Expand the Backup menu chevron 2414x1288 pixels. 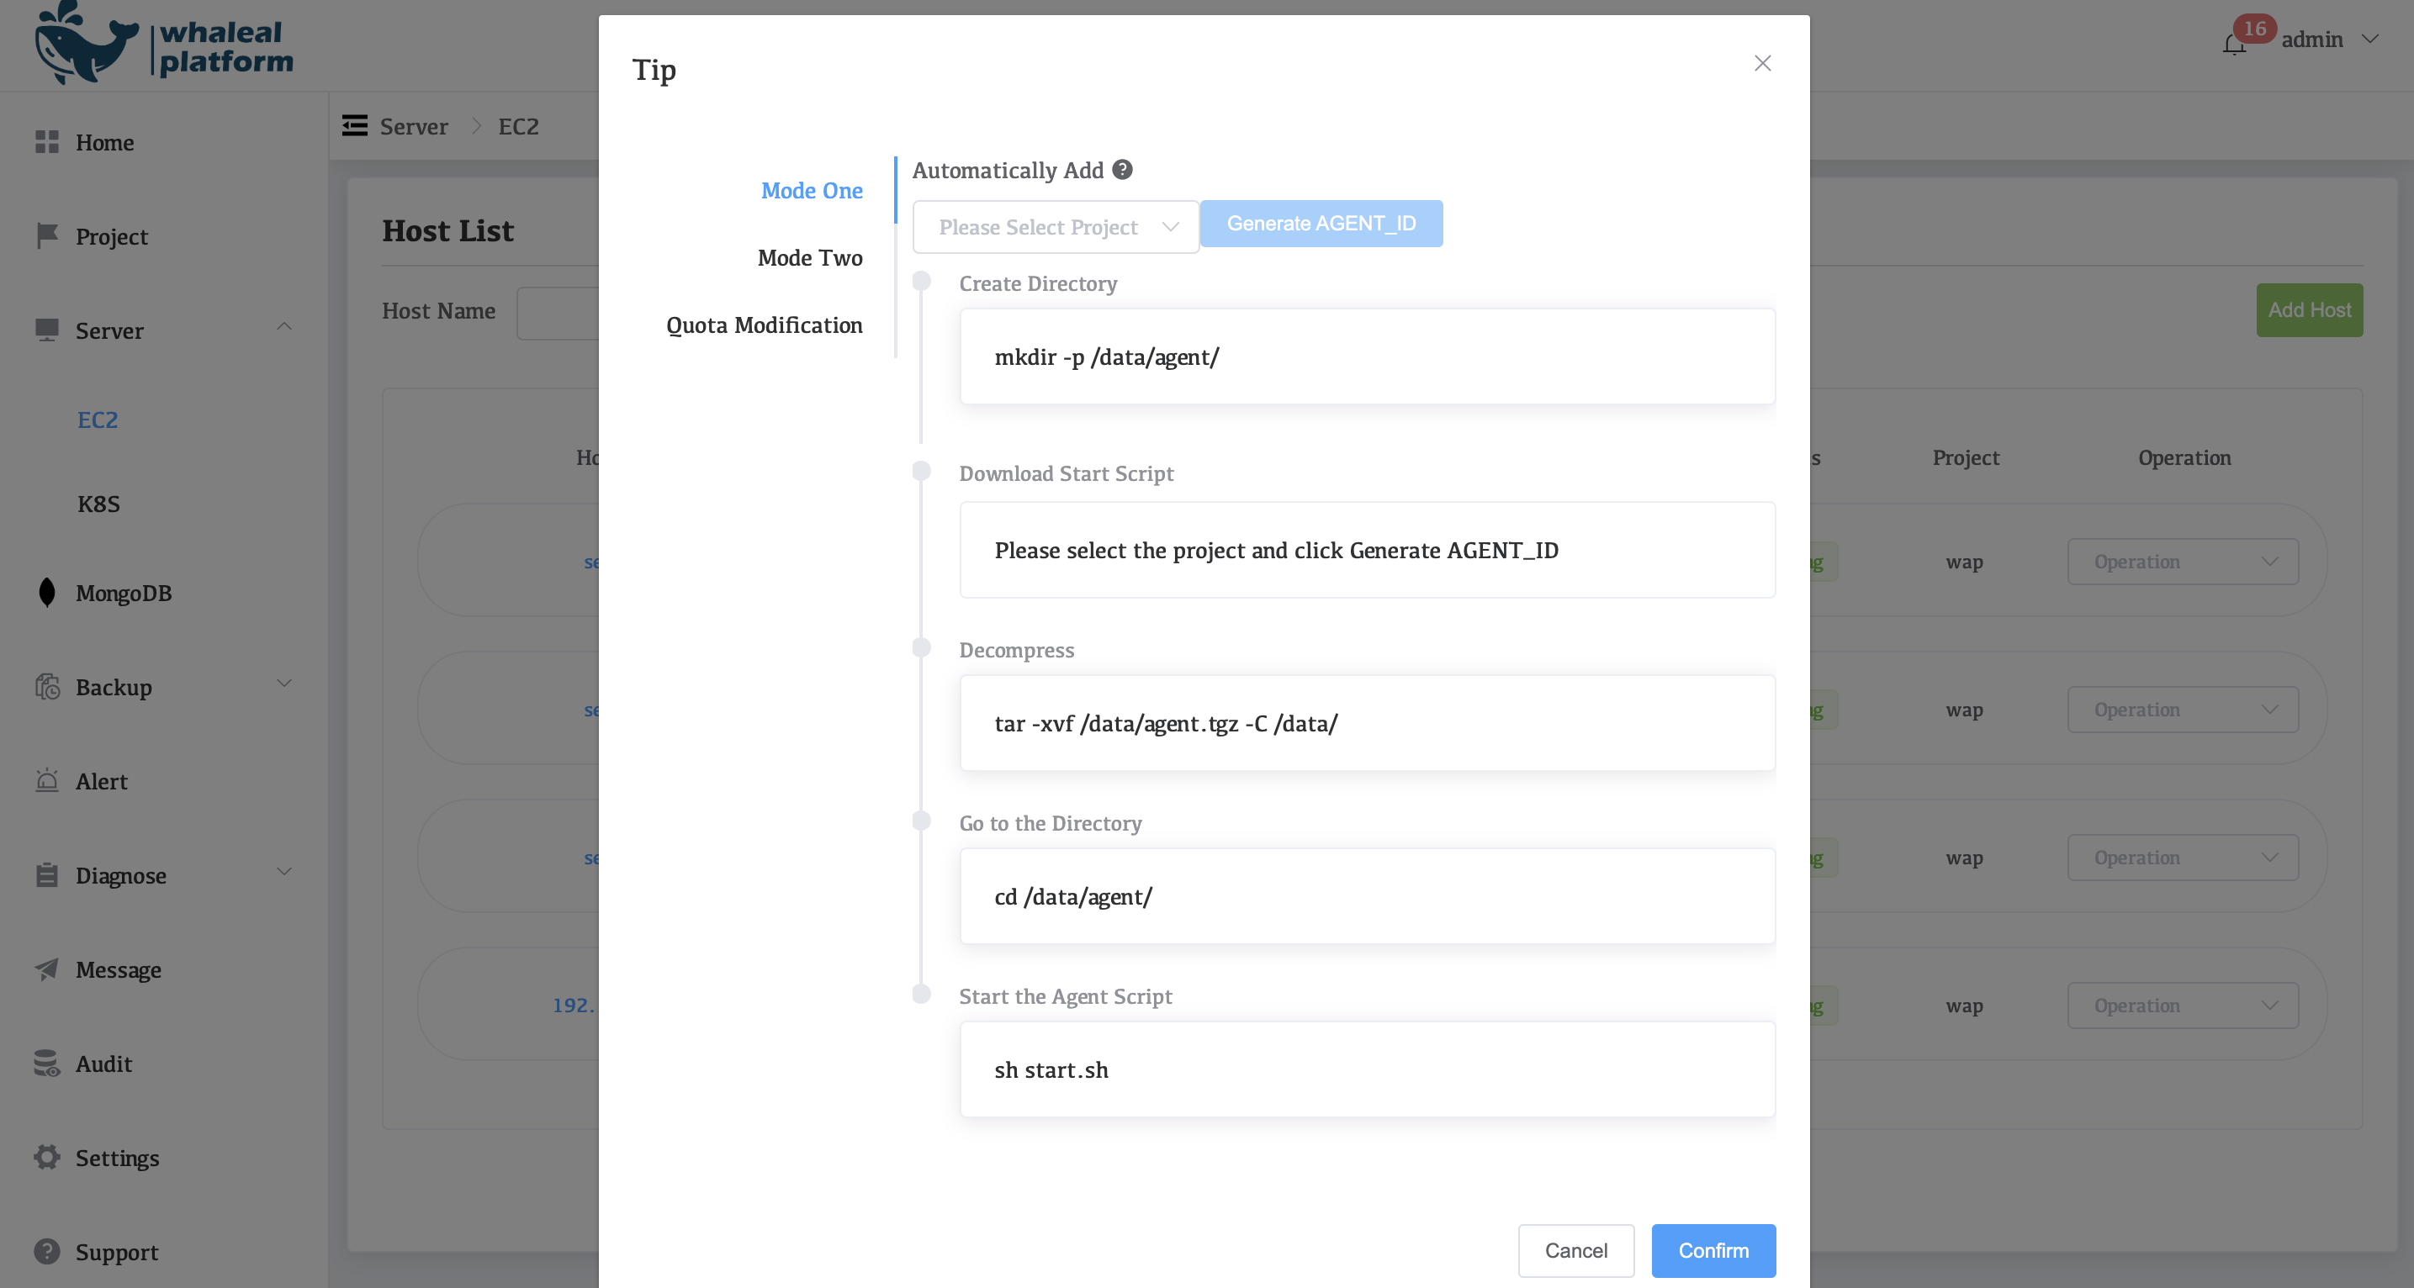(284, 684)
